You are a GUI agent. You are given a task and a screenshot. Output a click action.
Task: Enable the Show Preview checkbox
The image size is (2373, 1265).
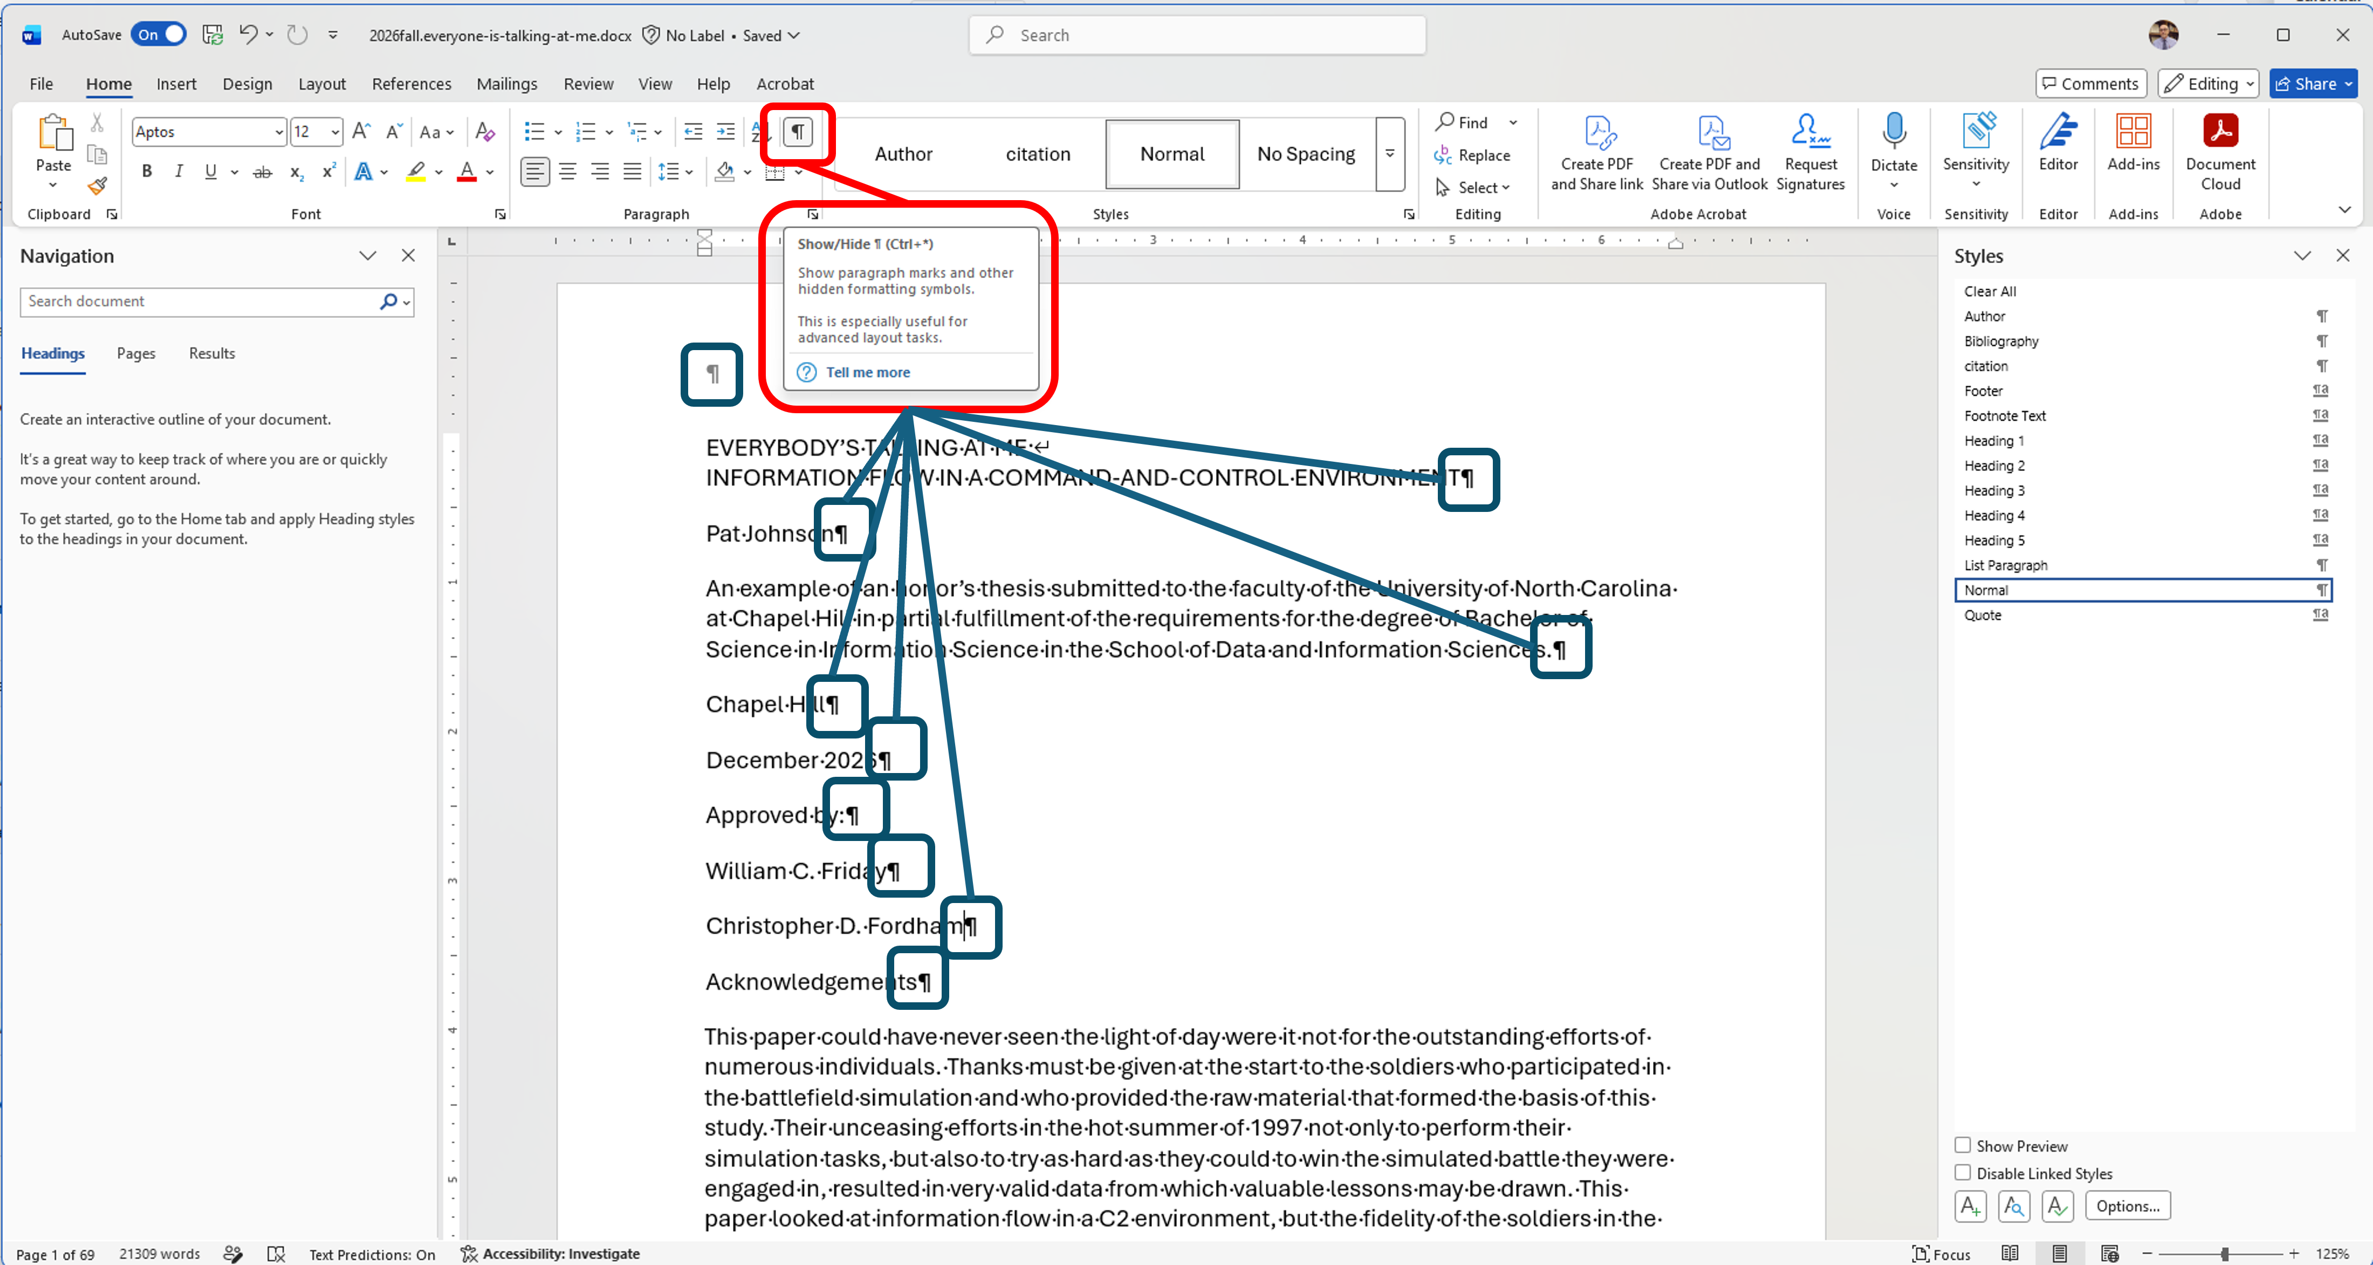tap(1962, 1145)
